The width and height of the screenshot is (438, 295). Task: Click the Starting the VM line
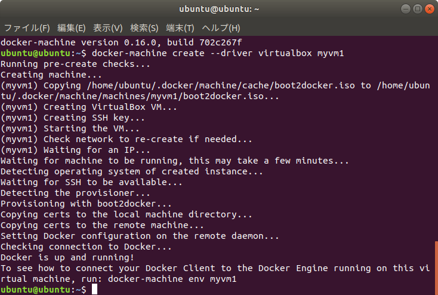pyautogui.click(x=70, y=128)
